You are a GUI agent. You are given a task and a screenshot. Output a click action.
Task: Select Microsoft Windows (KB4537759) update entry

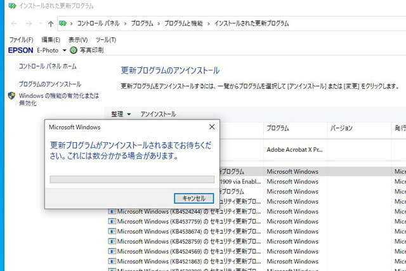tap(189, 221)
